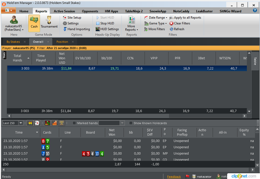Open the LeakBuster tab
The height and width of the screenshot is (179, 260).
tap(204, 11)
